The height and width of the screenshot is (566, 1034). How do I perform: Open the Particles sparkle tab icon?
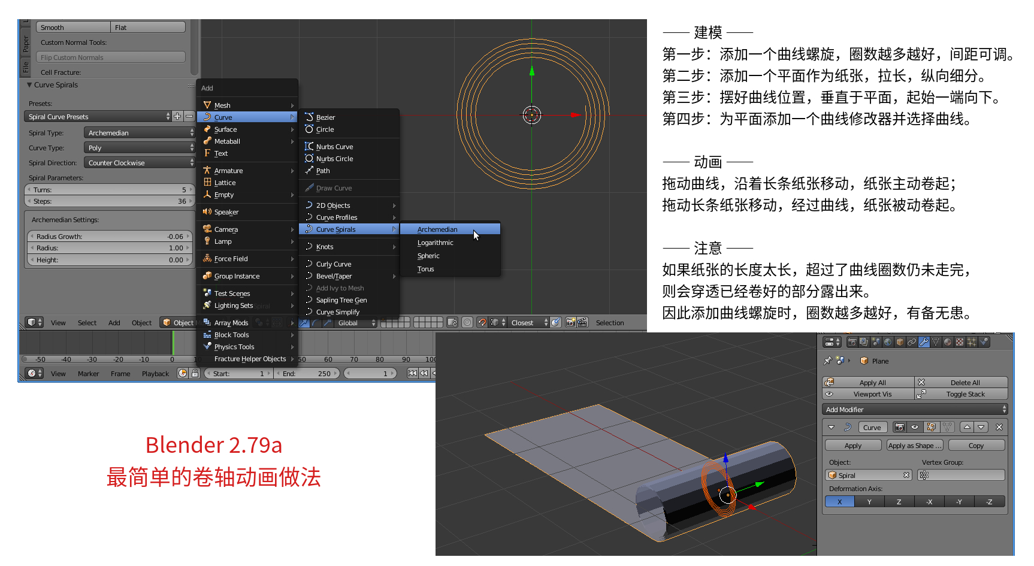pos(972,342)
